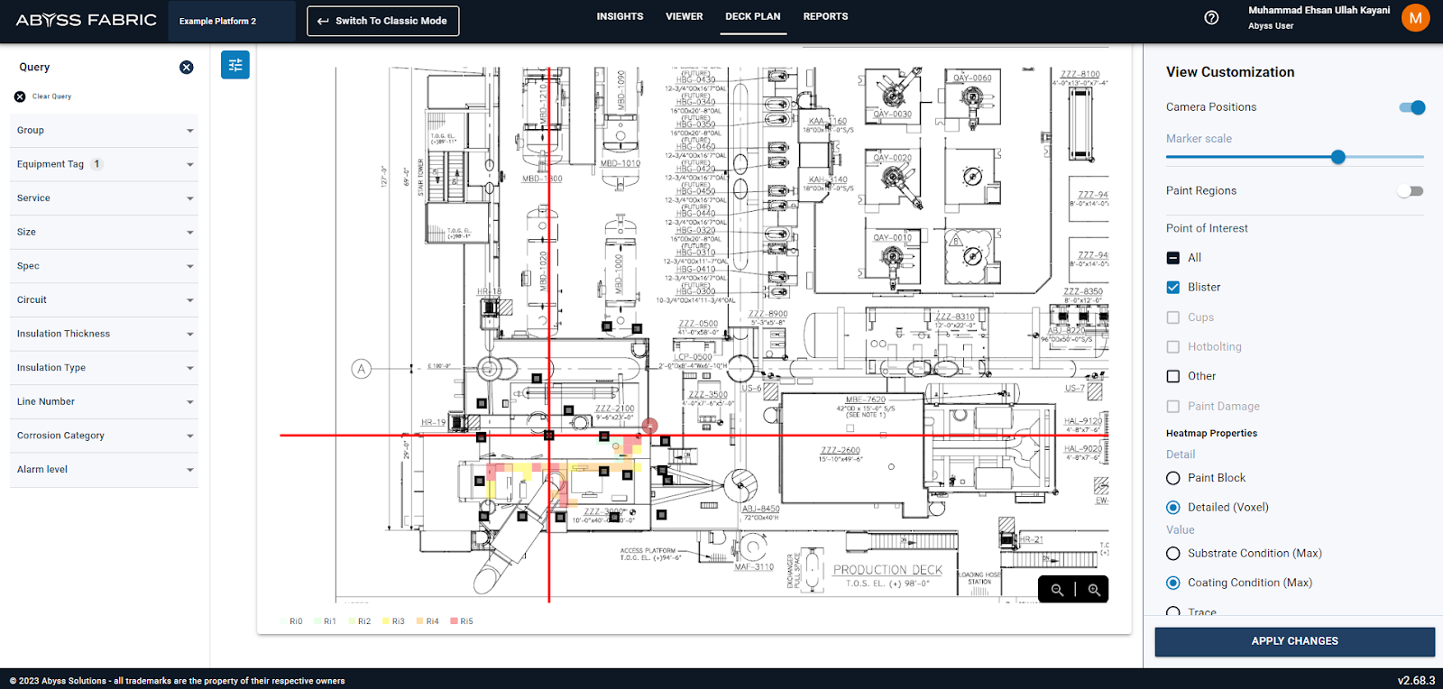Open the help question mark icon
1443x689 pixels.
click(1211, 18)
